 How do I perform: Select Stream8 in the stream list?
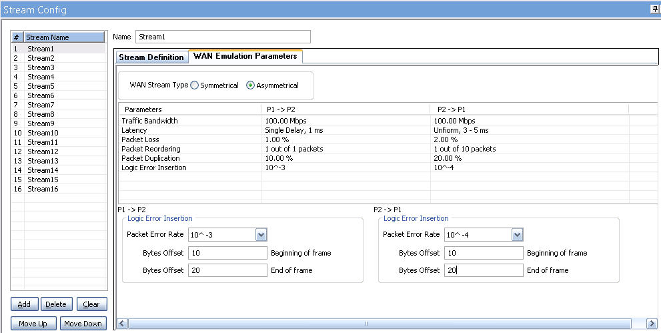click(58, 114)
